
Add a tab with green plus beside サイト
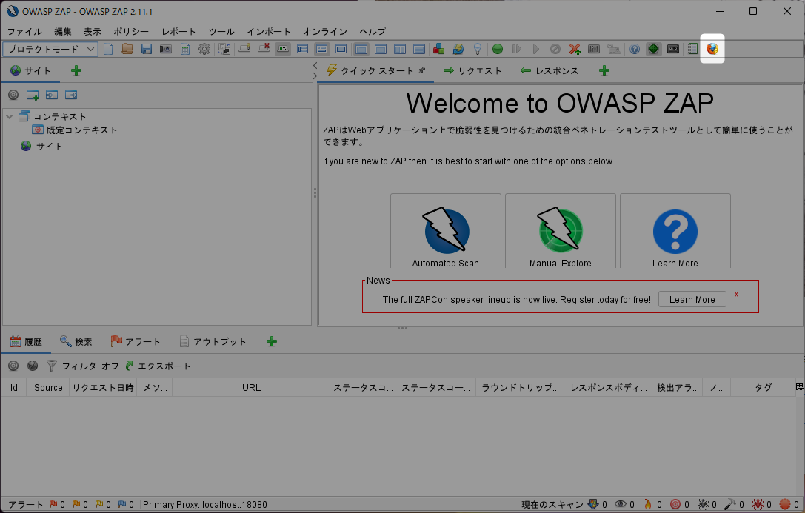[76, 71]
